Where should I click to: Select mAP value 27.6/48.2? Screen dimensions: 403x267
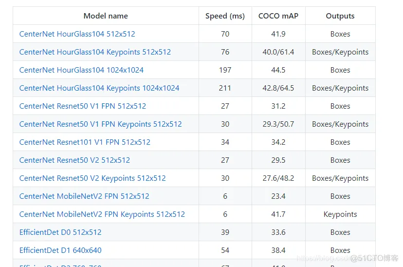point(278,178)
